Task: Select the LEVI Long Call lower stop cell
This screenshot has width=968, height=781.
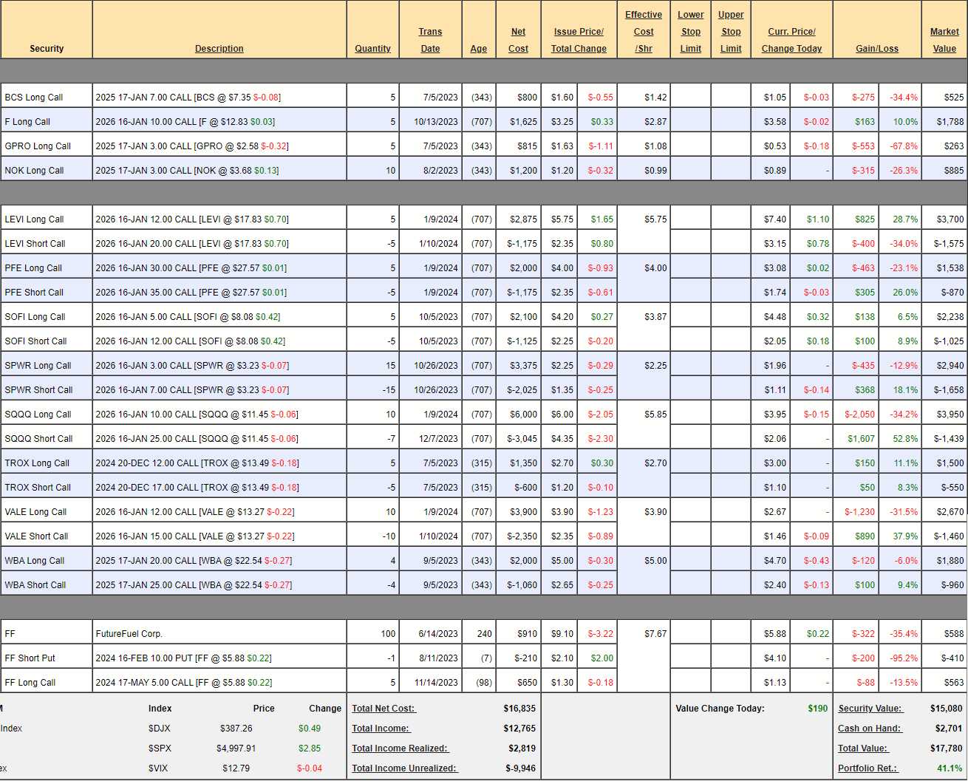Action: click(x=691, y=219)
